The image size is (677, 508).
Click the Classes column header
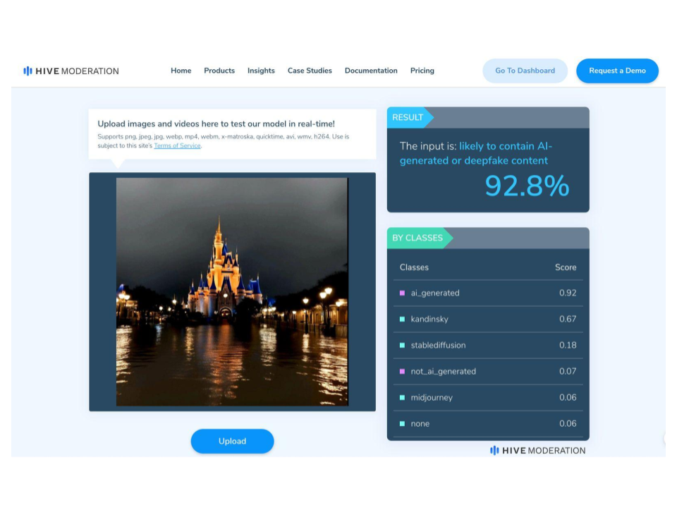414,267
